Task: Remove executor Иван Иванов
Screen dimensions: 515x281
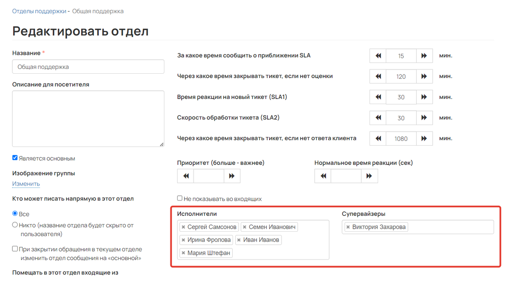Action: 239,240
